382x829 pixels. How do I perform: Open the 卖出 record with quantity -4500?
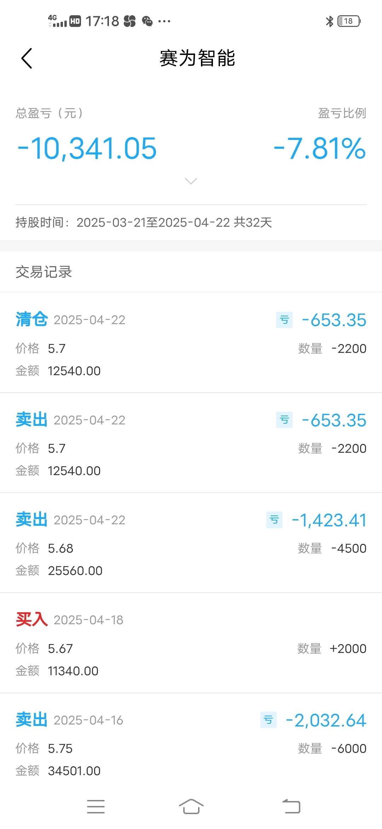pyautogui.click(x=191, y=542)
